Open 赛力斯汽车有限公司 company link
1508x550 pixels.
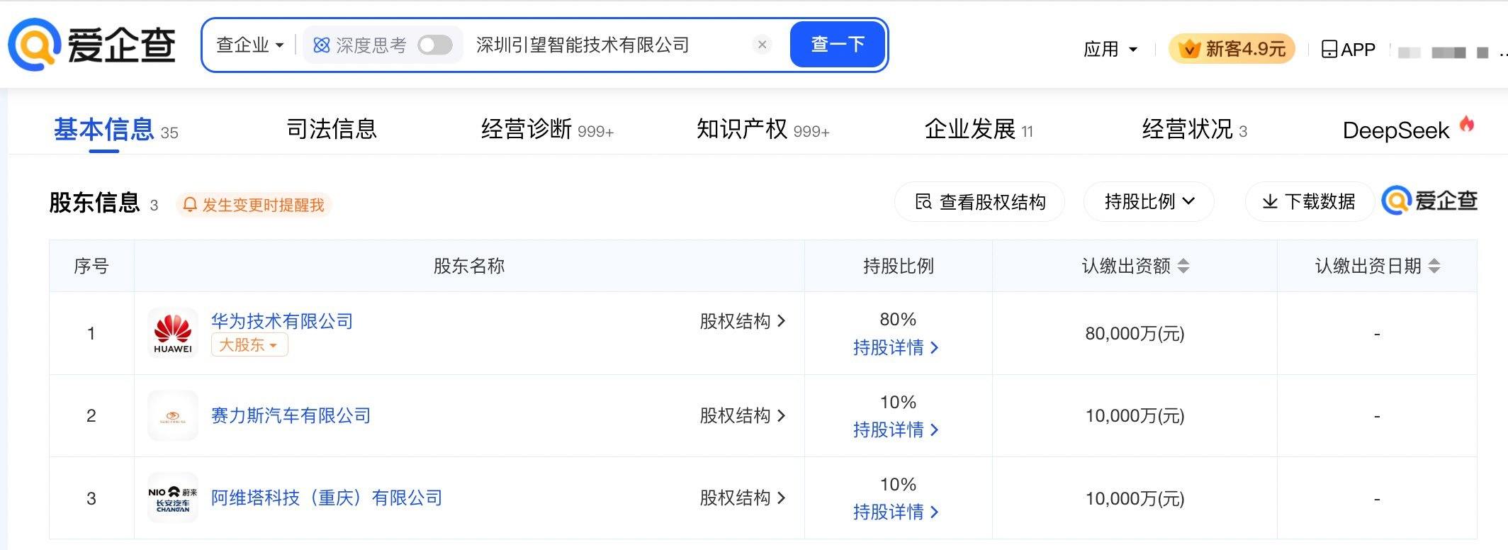pos(291,416)
